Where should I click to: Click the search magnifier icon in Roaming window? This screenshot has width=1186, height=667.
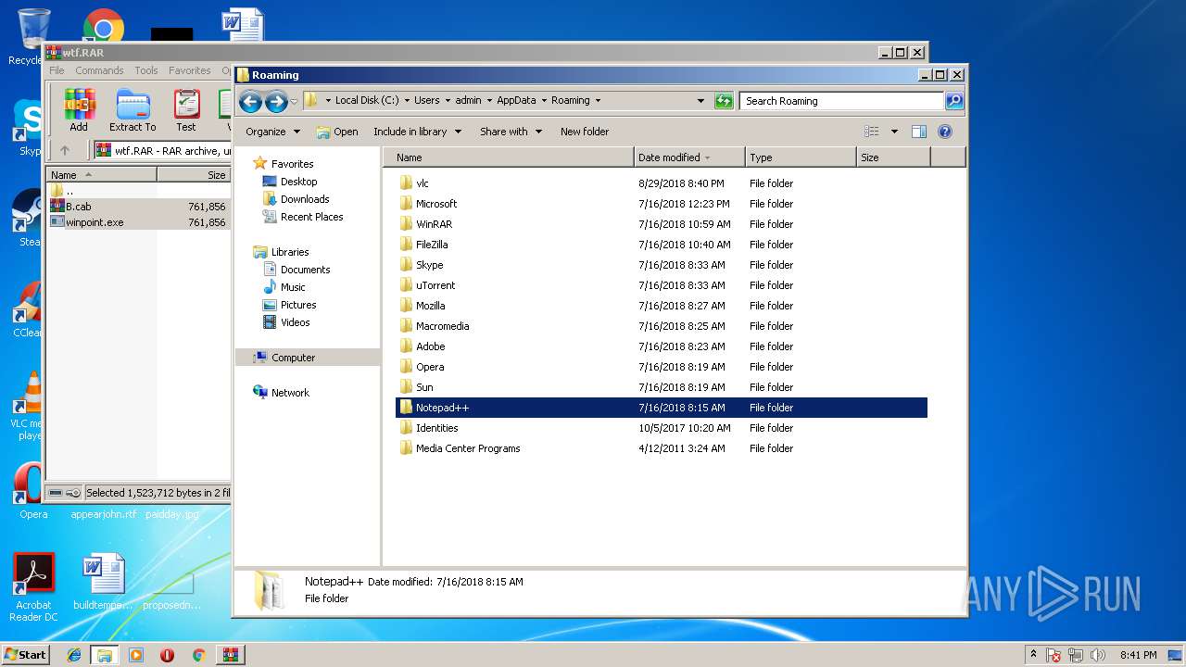coord(953,101)
